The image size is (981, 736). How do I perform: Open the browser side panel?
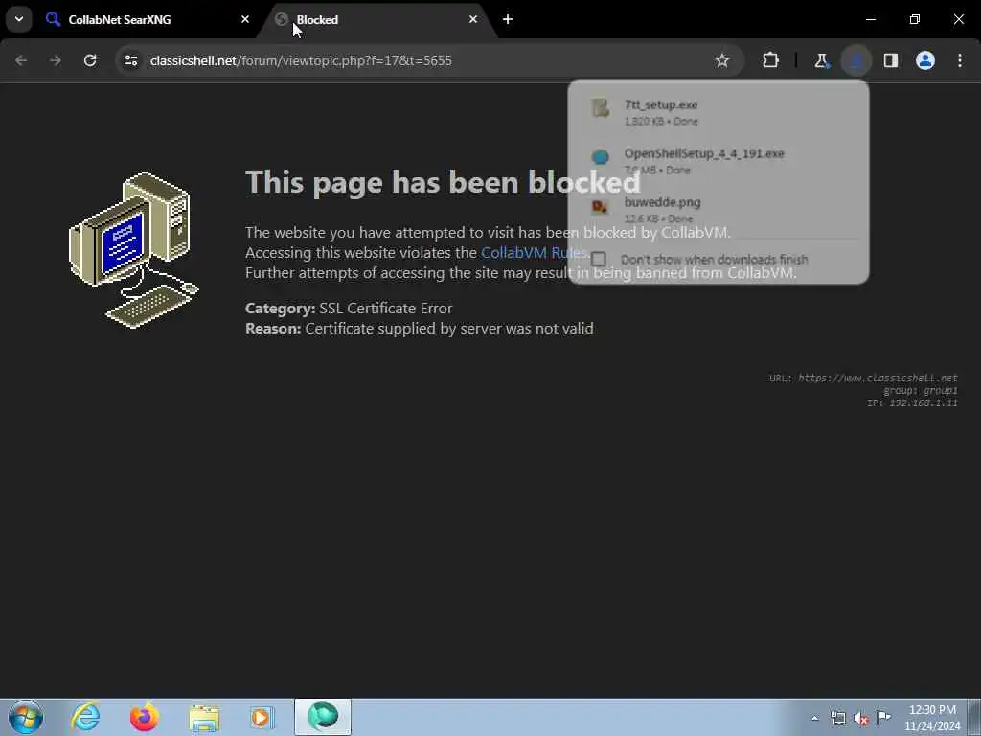[x=891, y=60]
